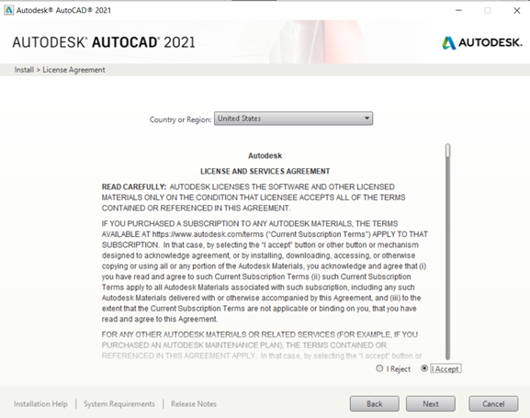Open the Country or Region dropdown
The width and height of the screenshot is (530, 418).
tap(293, 119)
